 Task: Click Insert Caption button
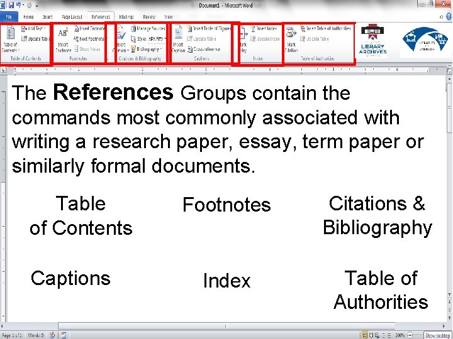tap(178, 39)
